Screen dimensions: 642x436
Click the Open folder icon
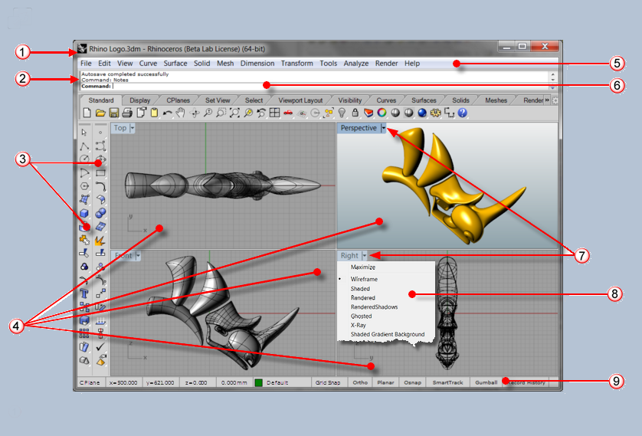[x=100, y=113]
